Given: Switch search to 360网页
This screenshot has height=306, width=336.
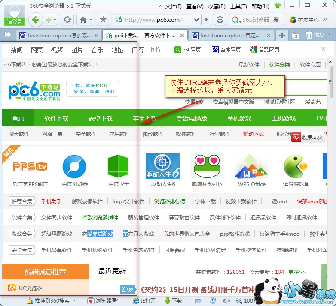Looking at the screenshot, I should click(187, 50).
